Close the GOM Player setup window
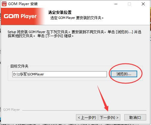This screenshot has width=151, height=125. (143, 4)
